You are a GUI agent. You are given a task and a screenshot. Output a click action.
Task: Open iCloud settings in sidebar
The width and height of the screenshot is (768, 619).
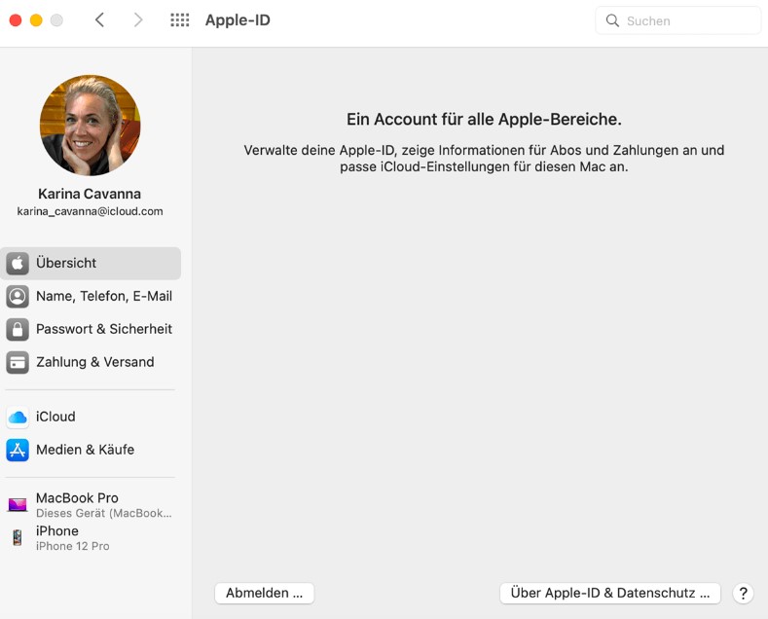(x=91, y=418)
